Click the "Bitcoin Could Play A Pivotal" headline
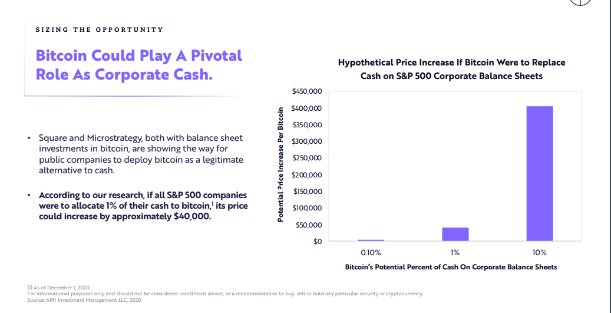611x313 pixels. coord(139,55)
